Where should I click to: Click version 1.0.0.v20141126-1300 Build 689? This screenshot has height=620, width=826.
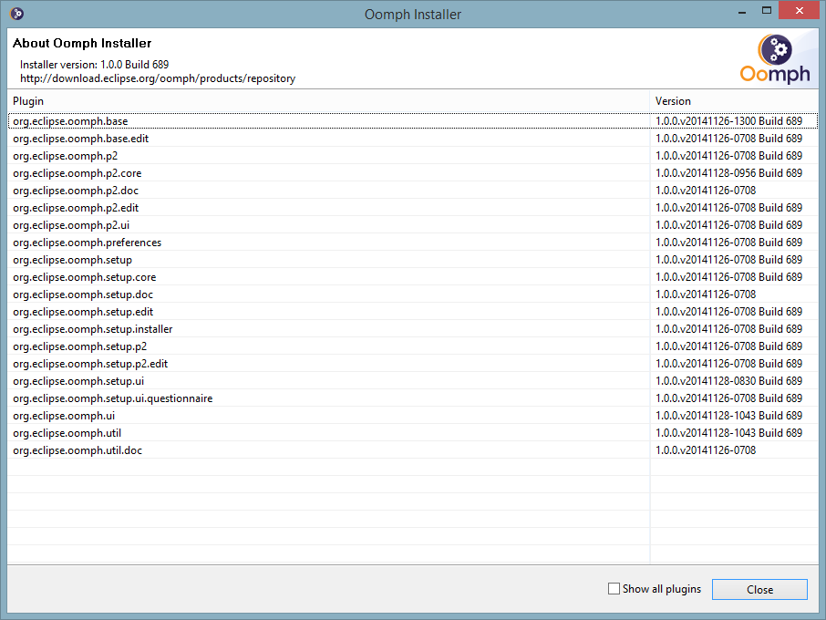pyautogui.click(x=728, y=121)
